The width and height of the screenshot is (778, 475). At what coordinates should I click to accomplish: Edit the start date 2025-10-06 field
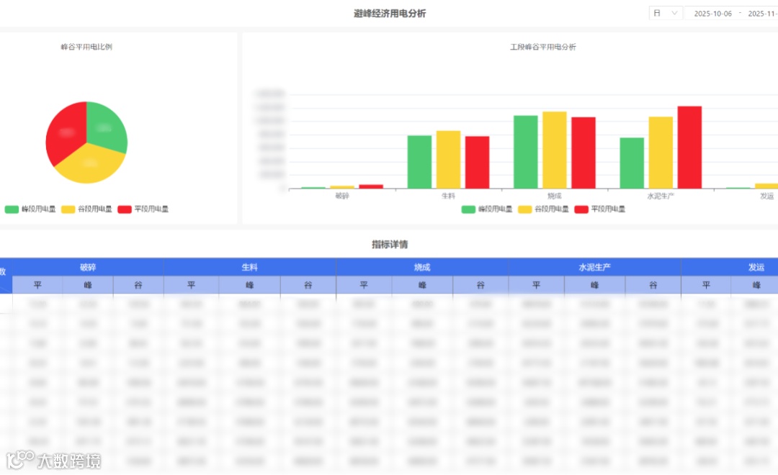(x=712, y=14)
